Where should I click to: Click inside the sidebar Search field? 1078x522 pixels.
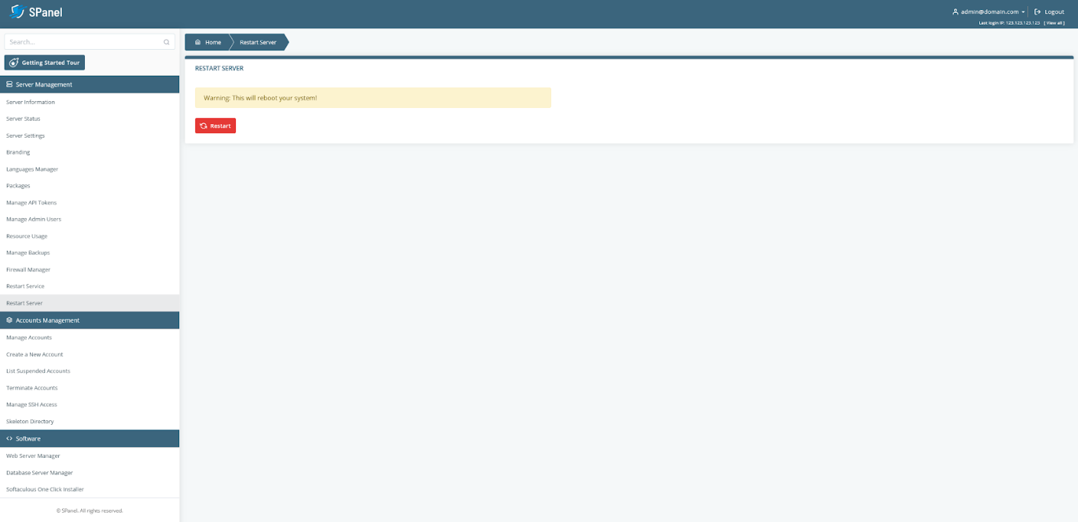pos(77,41)
